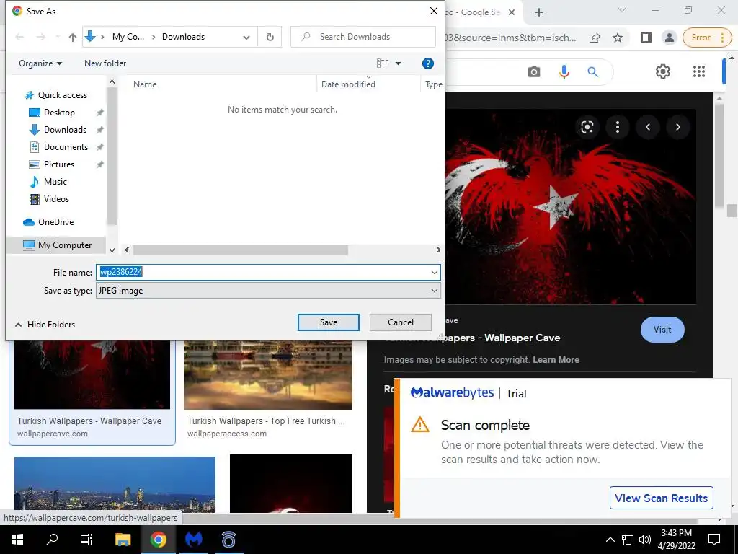Open recent locations dropdown beside navigation arrows

tap(58, 37)
